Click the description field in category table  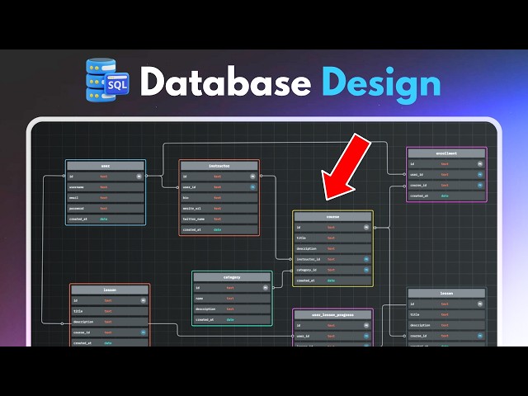tap(232, 309)
